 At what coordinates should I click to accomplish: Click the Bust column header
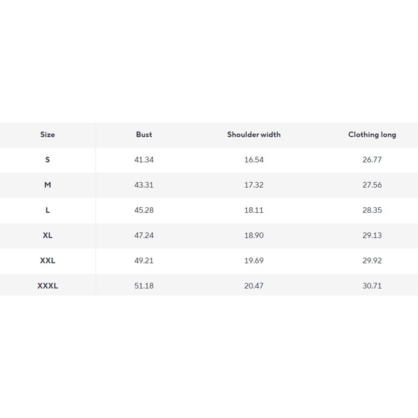[x=144, y=135]
